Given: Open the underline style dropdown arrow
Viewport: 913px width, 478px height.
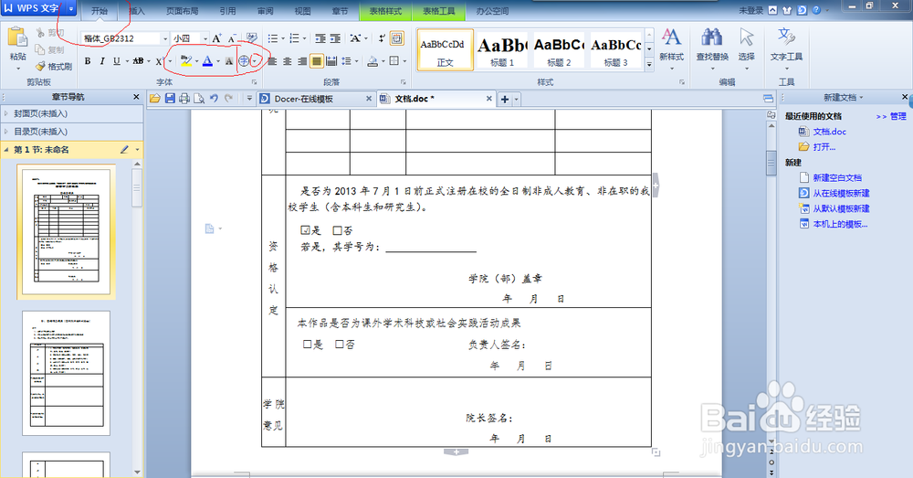Looking at the screenshot, I should (x=126, y=61).
